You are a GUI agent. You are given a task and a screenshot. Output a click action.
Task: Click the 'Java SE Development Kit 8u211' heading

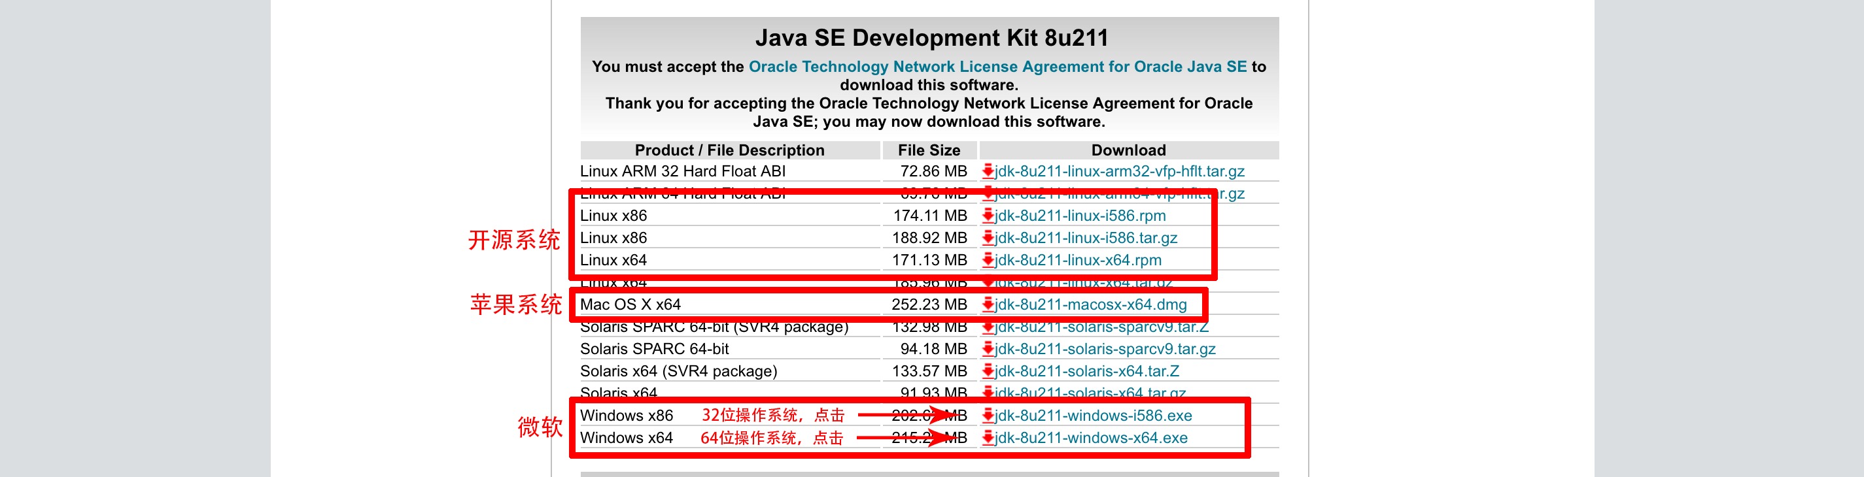[931, 38]
